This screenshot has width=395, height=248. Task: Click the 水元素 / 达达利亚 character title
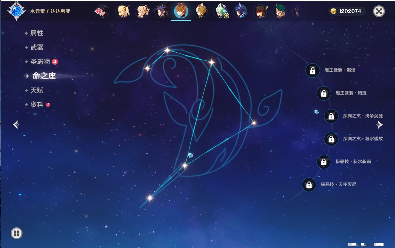pos(50,11)
